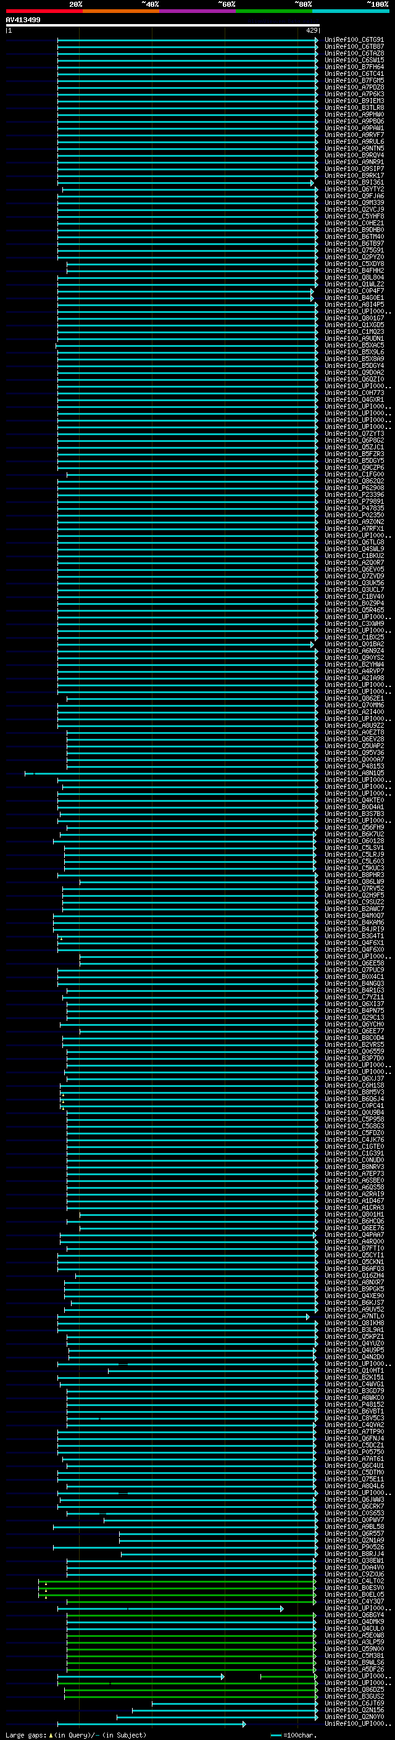Image resolution: width=395 pixels, height=1740 pixels.
Task: Select hit label UniRef100_Q90YS2
Action: (x=354, y=658)
